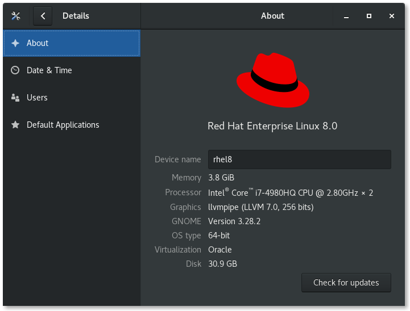Click the Check for updates button

coord(346,283)
